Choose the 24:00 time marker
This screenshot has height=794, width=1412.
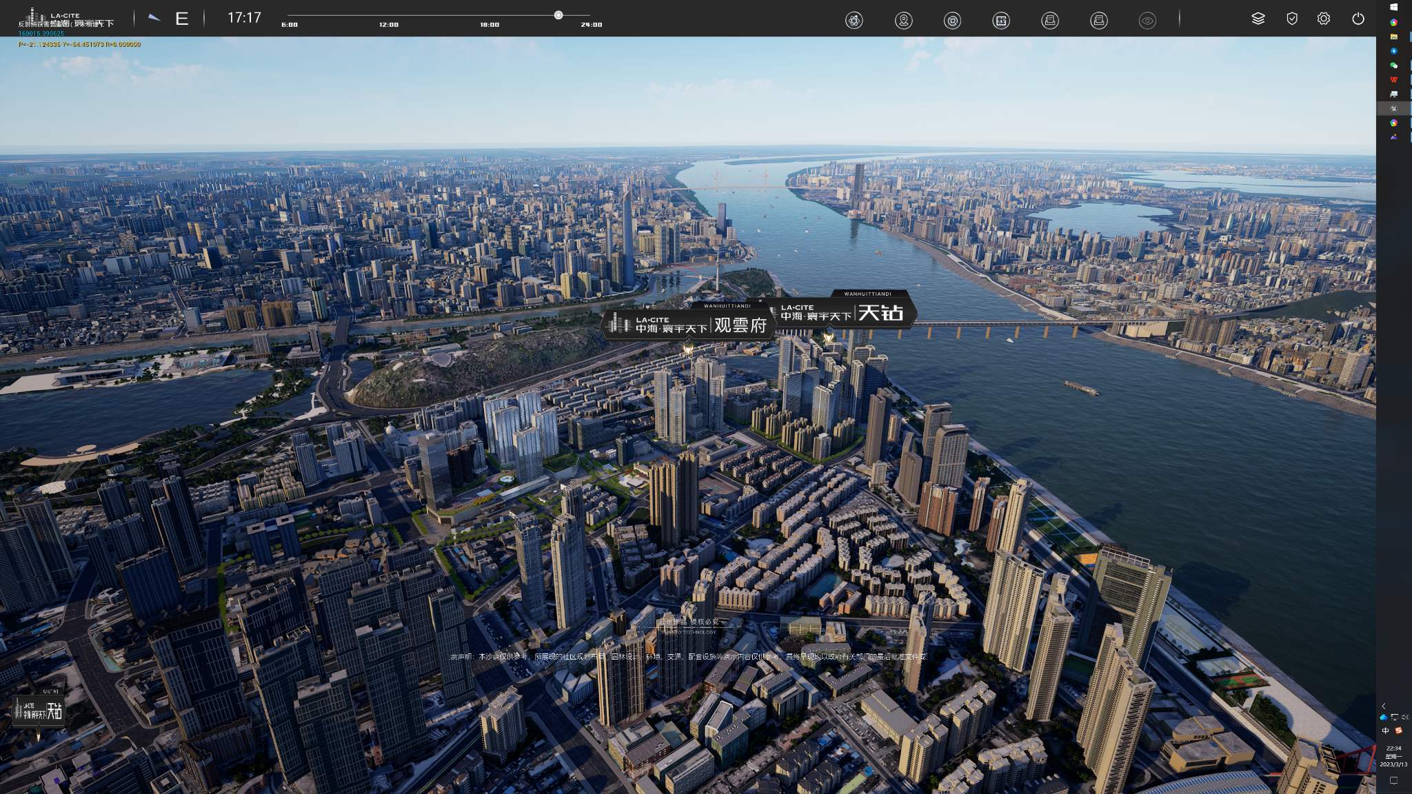[x=592, y=25]
